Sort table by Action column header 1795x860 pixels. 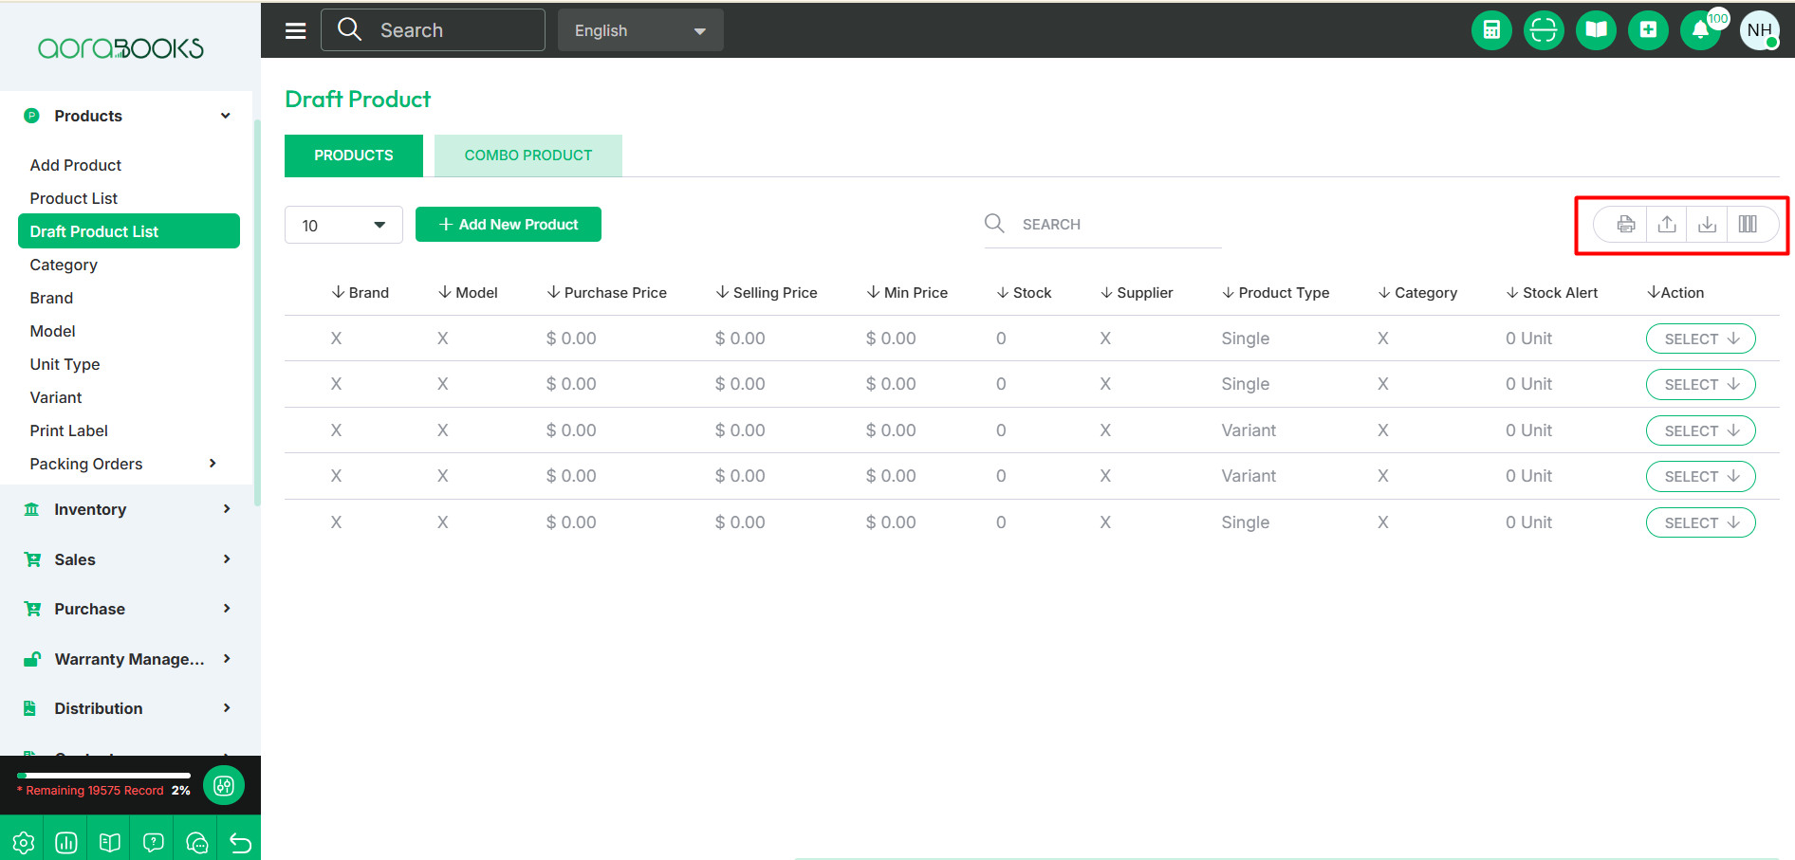1675,293
